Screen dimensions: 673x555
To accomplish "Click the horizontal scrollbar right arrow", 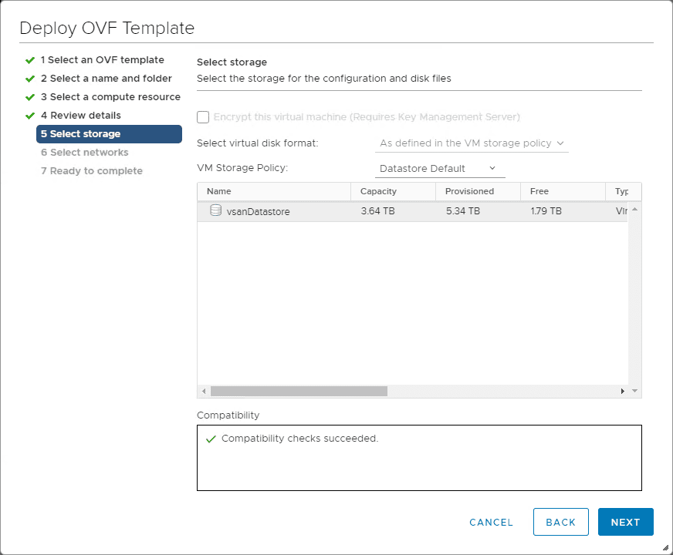I will [x=623, y=392].
